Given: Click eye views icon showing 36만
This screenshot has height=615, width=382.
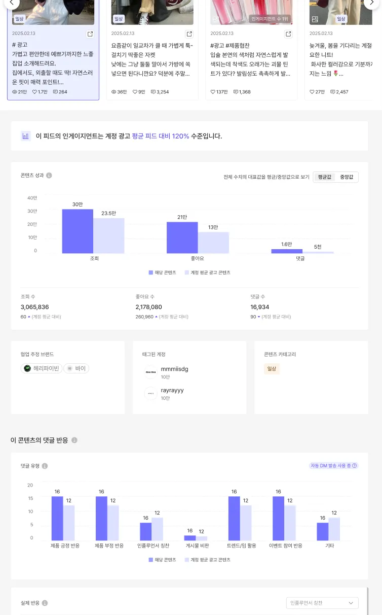Looking at the screenshot, I should tap(114, 92).
